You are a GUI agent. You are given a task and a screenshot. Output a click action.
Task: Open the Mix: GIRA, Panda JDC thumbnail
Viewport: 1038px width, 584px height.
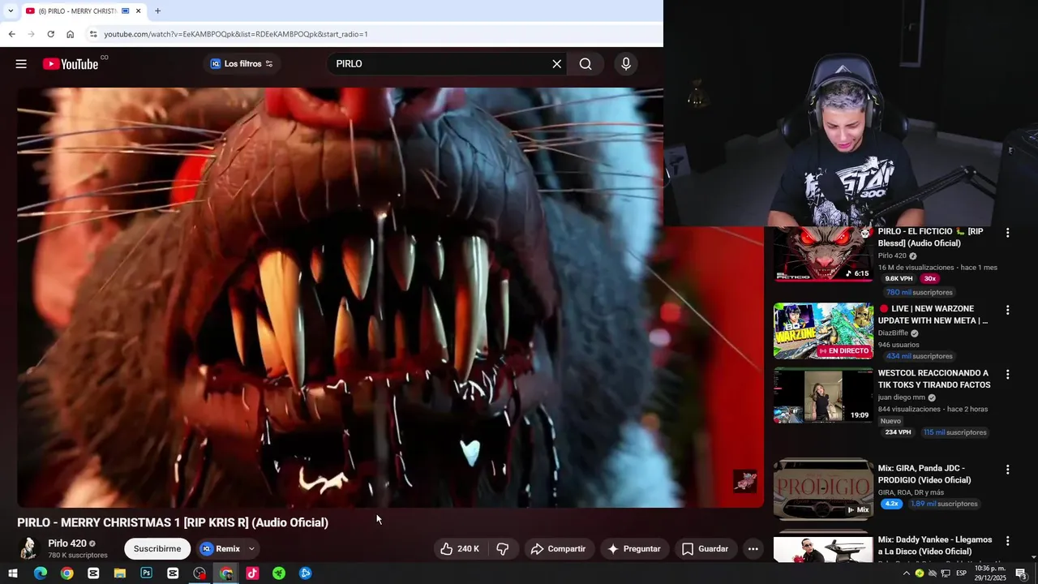click(823, 490)
